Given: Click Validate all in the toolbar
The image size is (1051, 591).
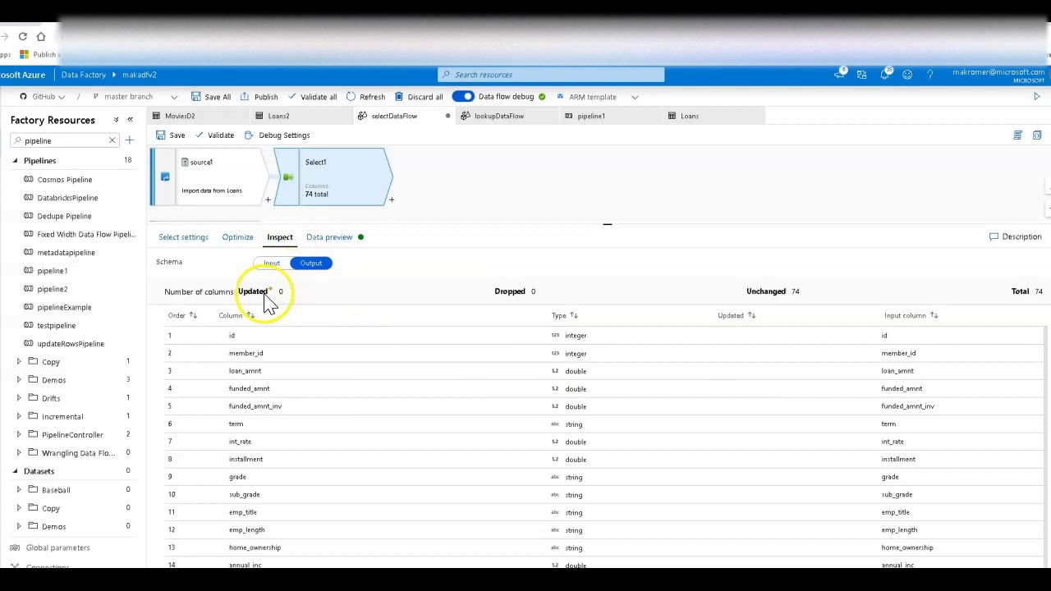Looking at the screenshot, I should (312, 97).
